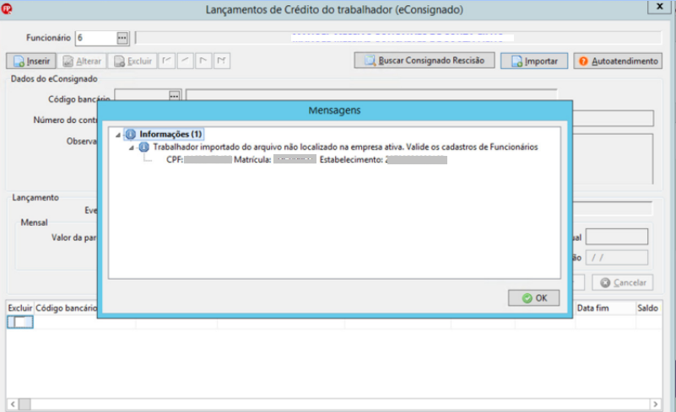676x412 pixels.
Task: Open Funcionário lookup ellipsis button
Action: (122, 38)
